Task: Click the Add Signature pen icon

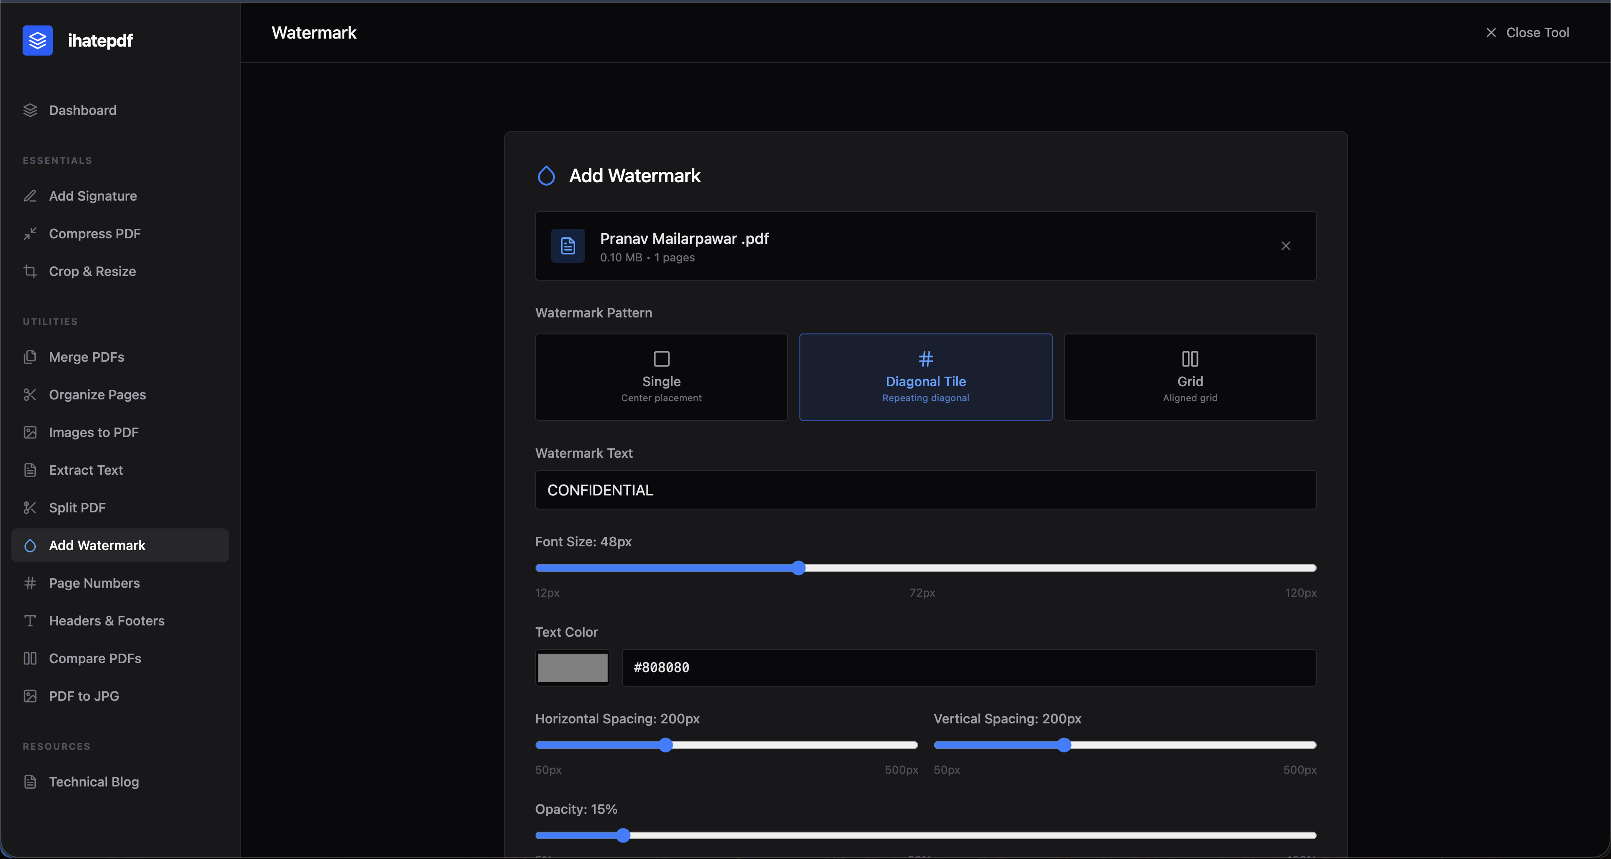Action: 30,196
